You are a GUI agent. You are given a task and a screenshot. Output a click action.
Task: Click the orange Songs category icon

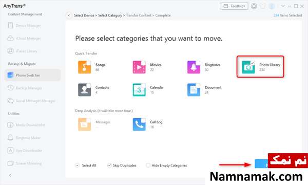[85, 67]
